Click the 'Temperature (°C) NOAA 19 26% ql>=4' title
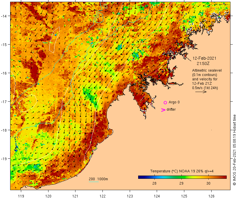 pos(182,171)
